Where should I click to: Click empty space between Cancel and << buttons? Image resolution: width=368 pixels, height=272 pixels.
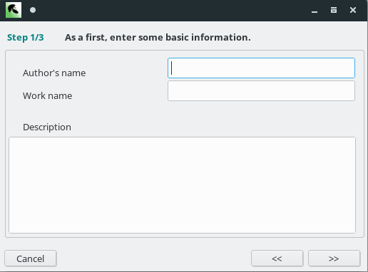153,258
